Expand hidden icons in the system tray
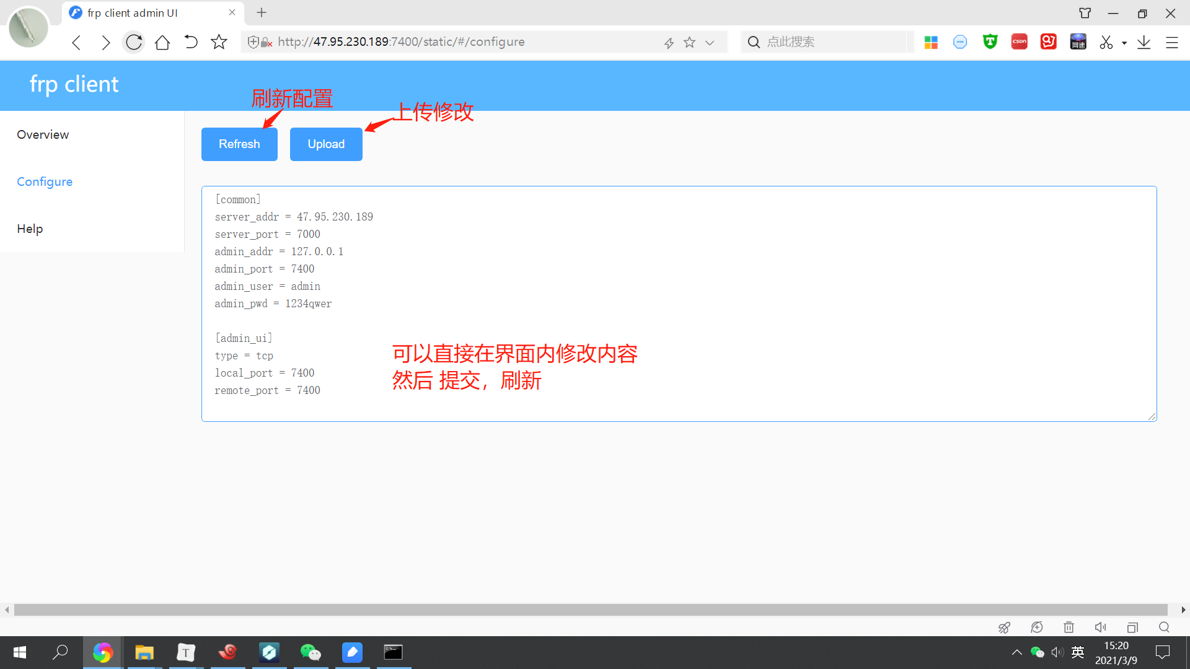This screenshot has height=669, width=1190. [x=1016, y=652]
